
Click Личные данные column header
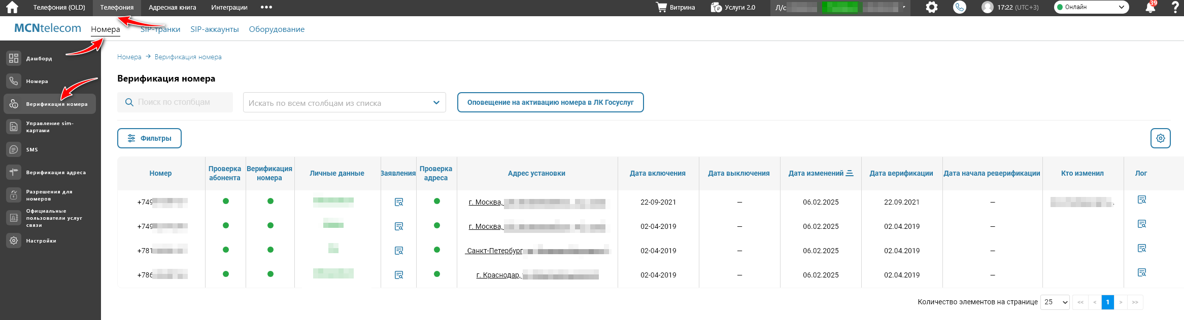click(x=337, y=173)
